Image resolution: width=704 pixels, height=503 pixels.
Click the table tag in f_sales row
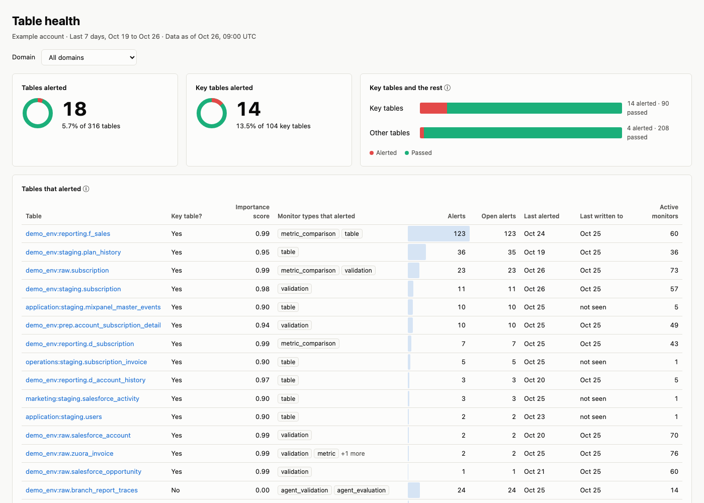click(x=352, y=234)
